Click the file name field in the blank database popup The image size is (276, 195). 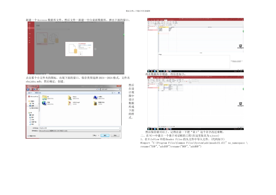pyautogui.click(x=83, y=48)
